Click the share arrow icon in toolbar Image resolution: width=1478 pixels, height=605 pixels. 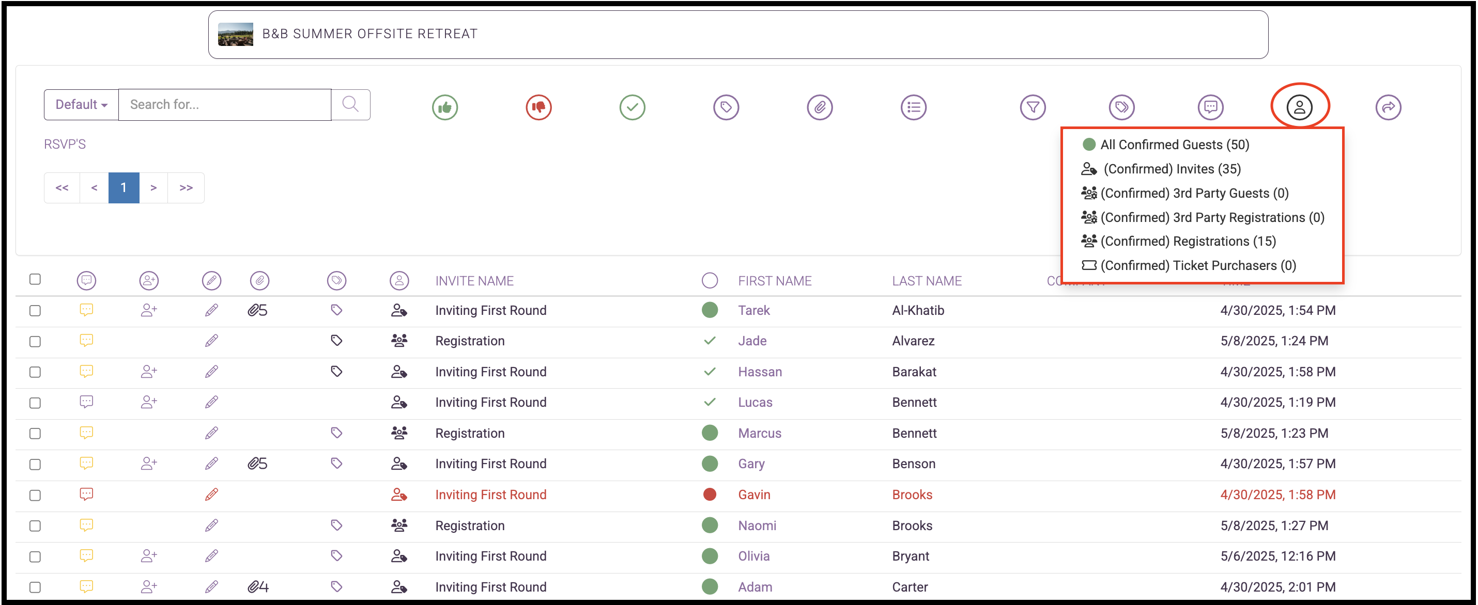[x=1389, y=107]
